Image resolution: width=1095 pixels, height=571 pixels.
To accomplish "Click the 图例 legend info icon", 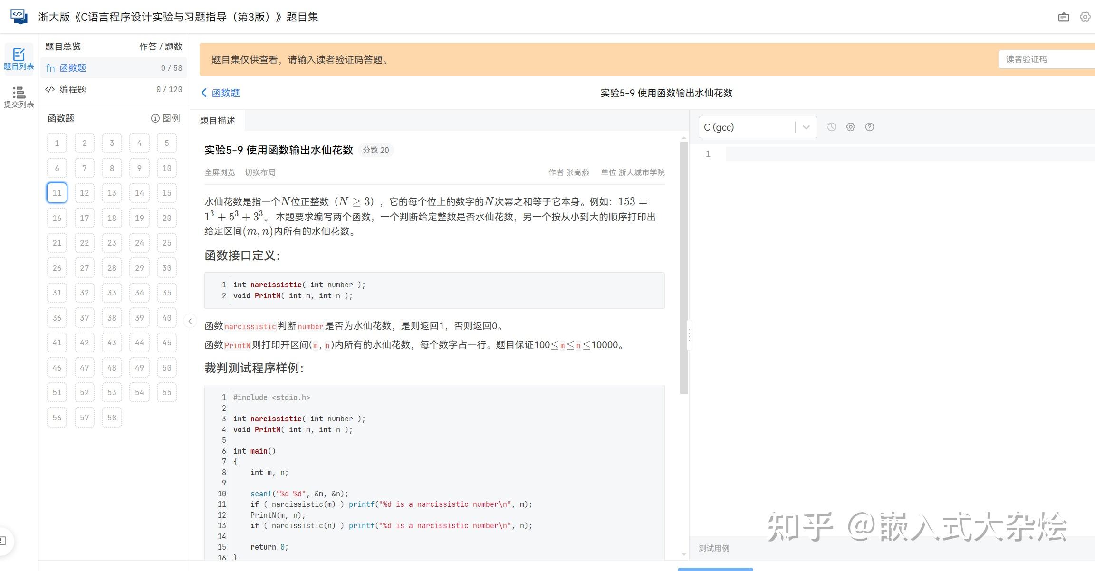I will (x=155, y=118).
